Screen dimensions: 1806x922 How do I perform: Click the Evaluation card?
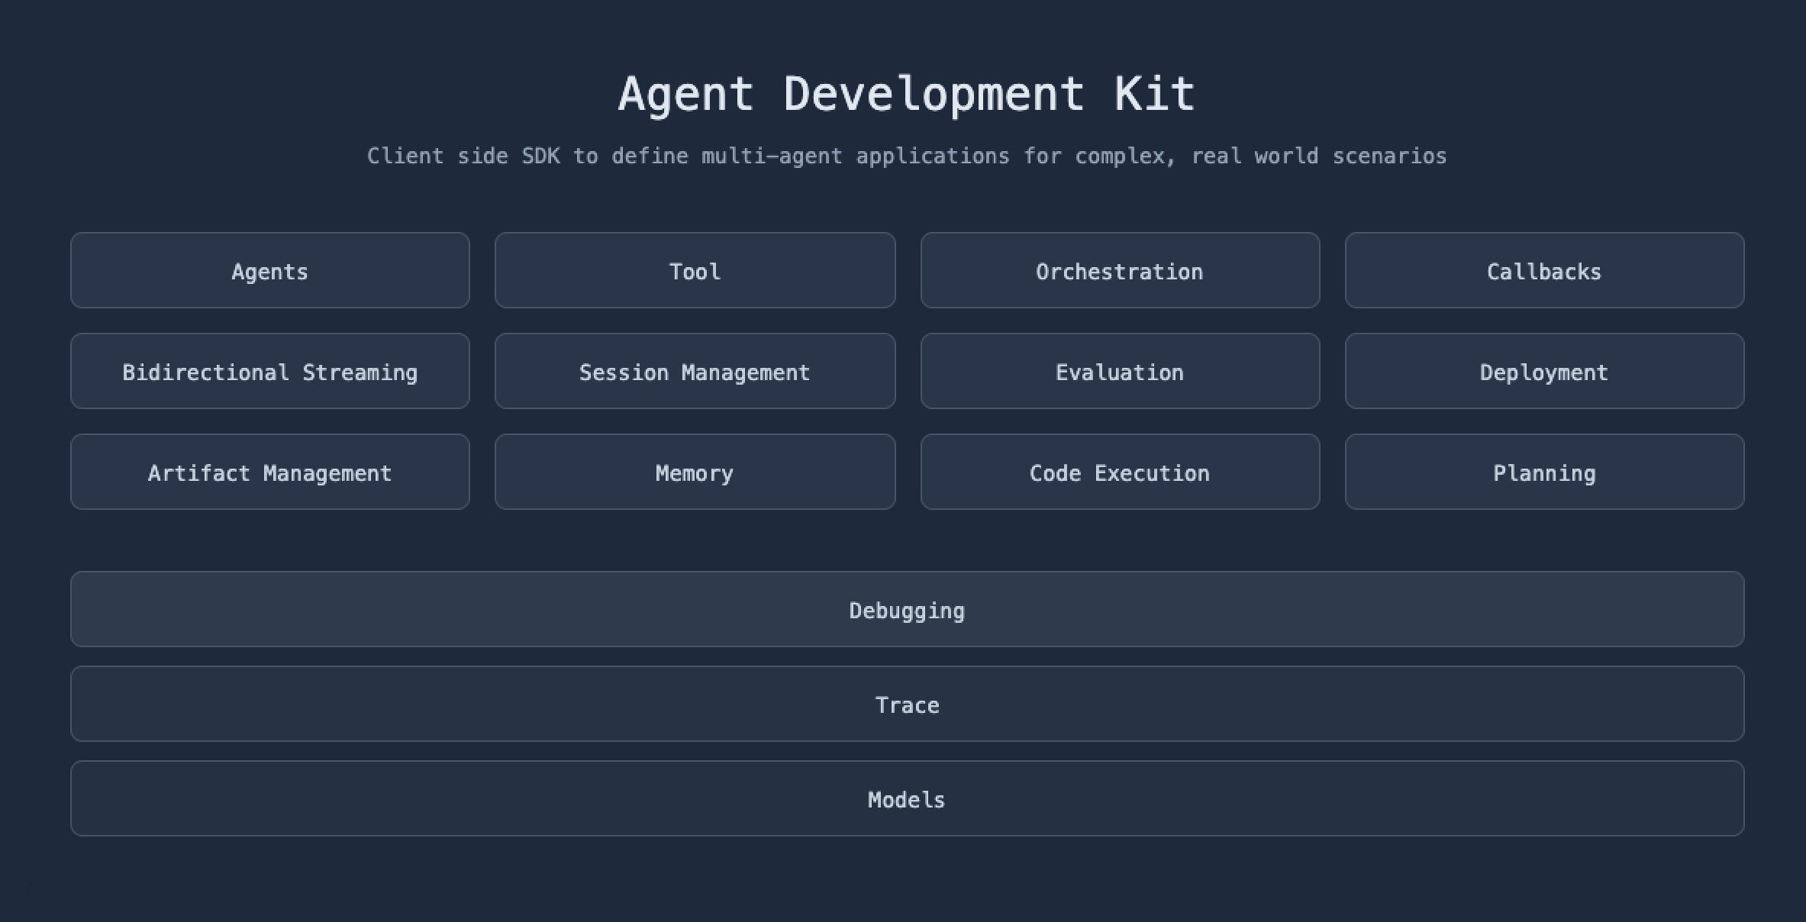(x=1120, y=372)
